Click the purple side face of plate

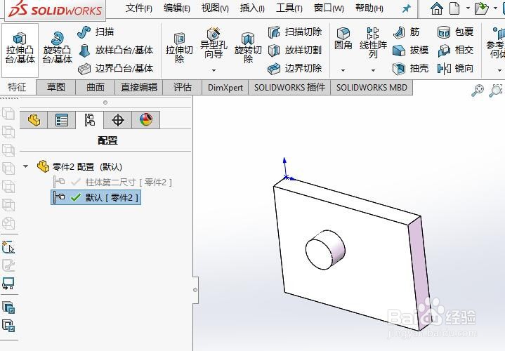(419, 272)
